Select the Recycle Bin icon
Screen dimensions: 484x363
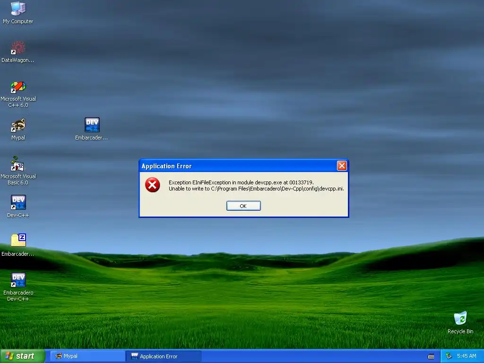(460, 322)
